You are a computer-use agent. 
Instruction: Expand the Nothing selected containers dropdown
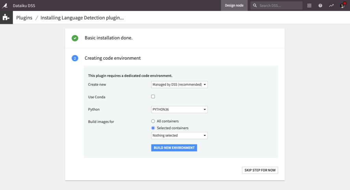click(x=179, y=135)
